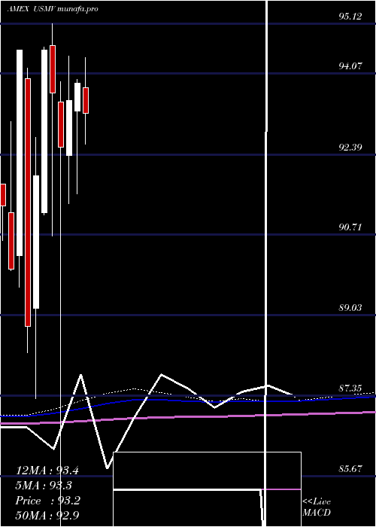Click the tallest white candlestick body

(x=20, y=153)
